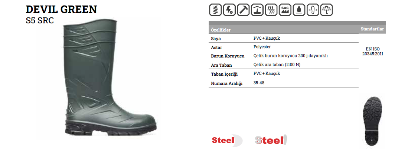Click the umbrella waterproof icon

tap(327, 10)
